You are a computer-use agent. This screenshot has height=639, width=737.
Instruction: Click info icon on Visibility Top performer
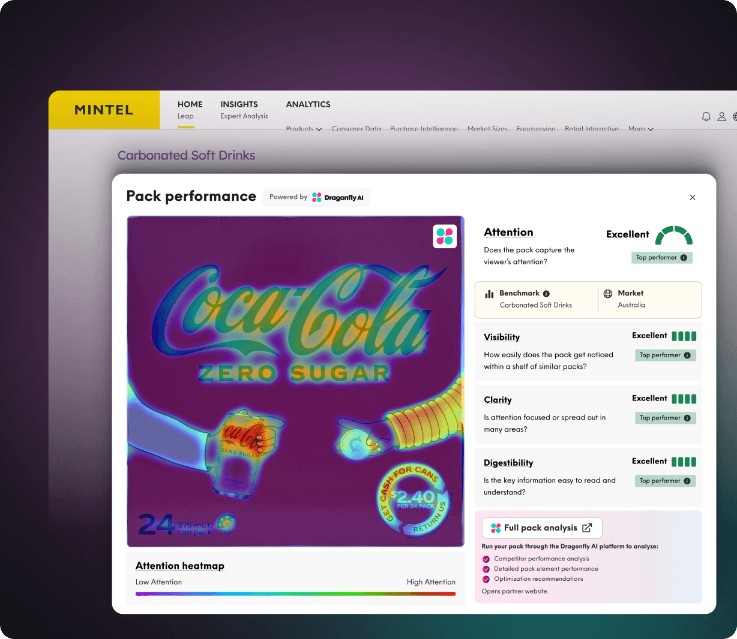pos(687,355)
